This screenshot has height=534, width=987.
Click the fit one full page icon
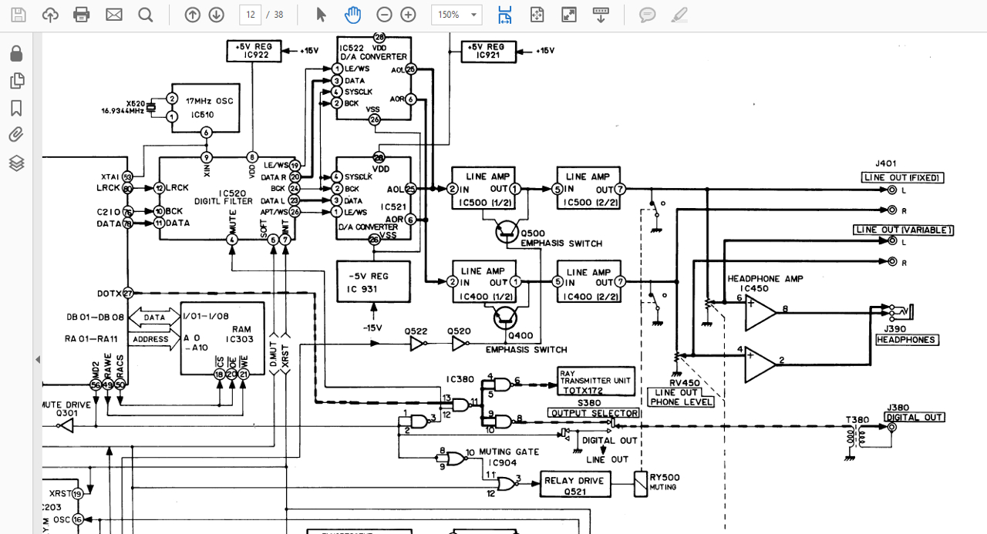click(537, 15)
